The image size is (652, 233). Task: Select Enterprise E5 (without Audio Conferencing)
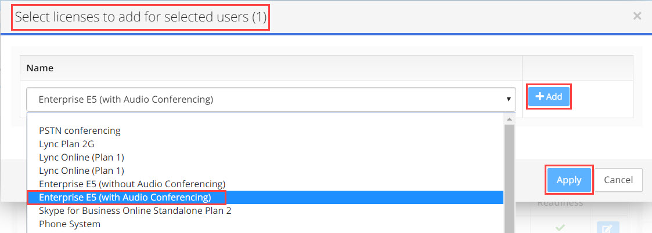(x=132, y=184)
